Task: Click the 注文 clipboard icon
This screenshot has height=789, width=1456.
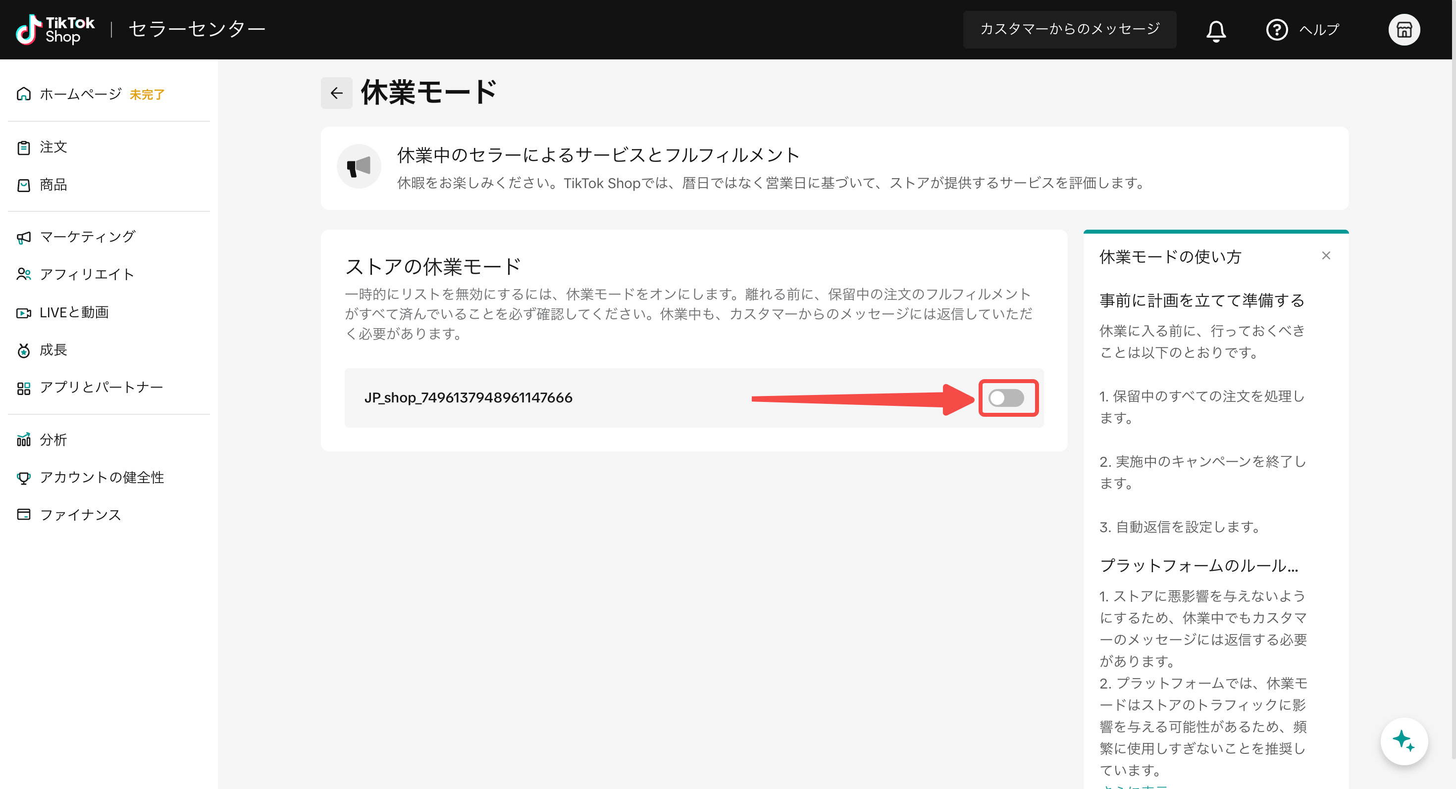Action: click(23, 148)
